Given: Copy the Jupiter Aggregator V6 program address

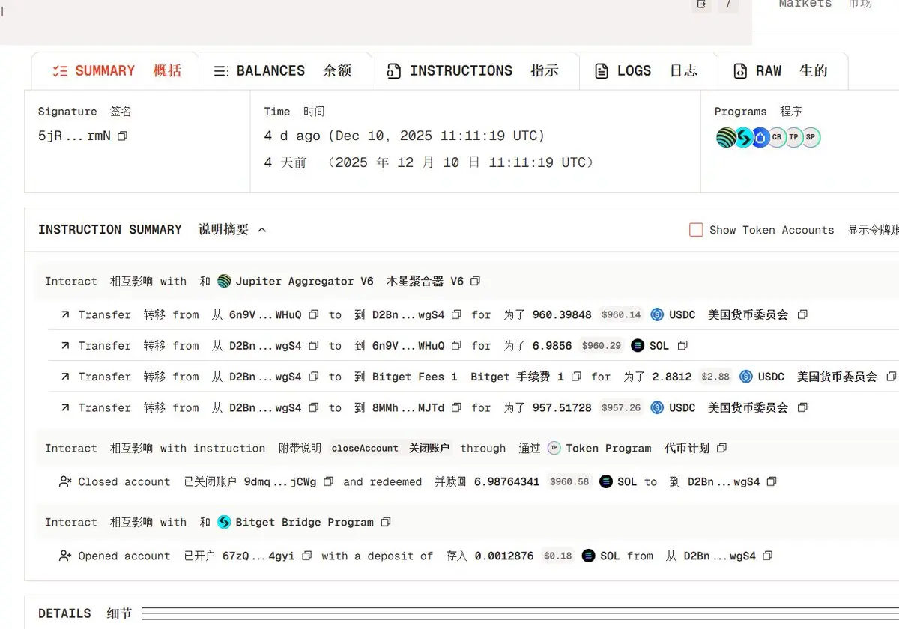Looking at the screenshot, I should 475,282.
